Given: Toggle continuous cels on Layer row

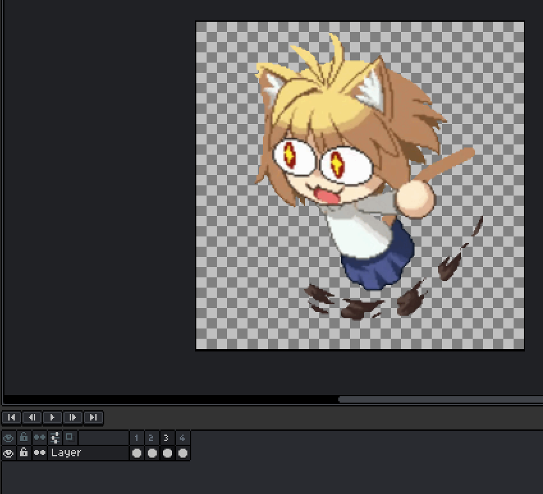Looking at the screenshot, I should (40, 453).
